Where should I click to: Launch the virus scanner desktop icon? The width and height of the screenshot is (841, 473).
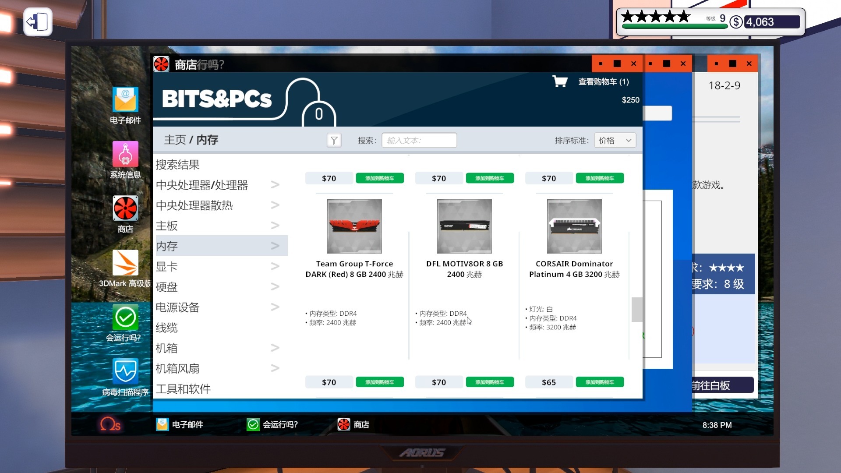[125, 371]
